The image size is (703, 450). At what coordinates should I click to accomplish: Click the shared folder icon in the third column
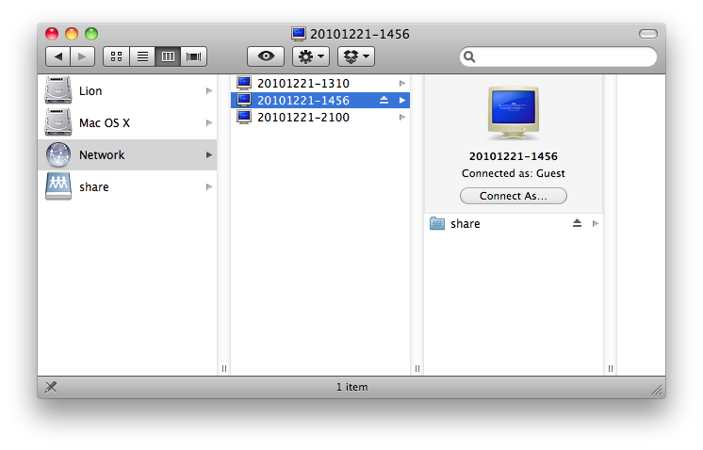(436, 223)
